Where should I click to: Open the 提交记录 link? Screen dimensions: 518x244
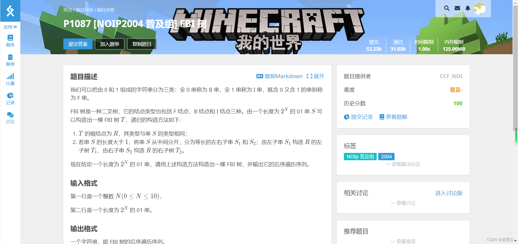coord(358,117)
